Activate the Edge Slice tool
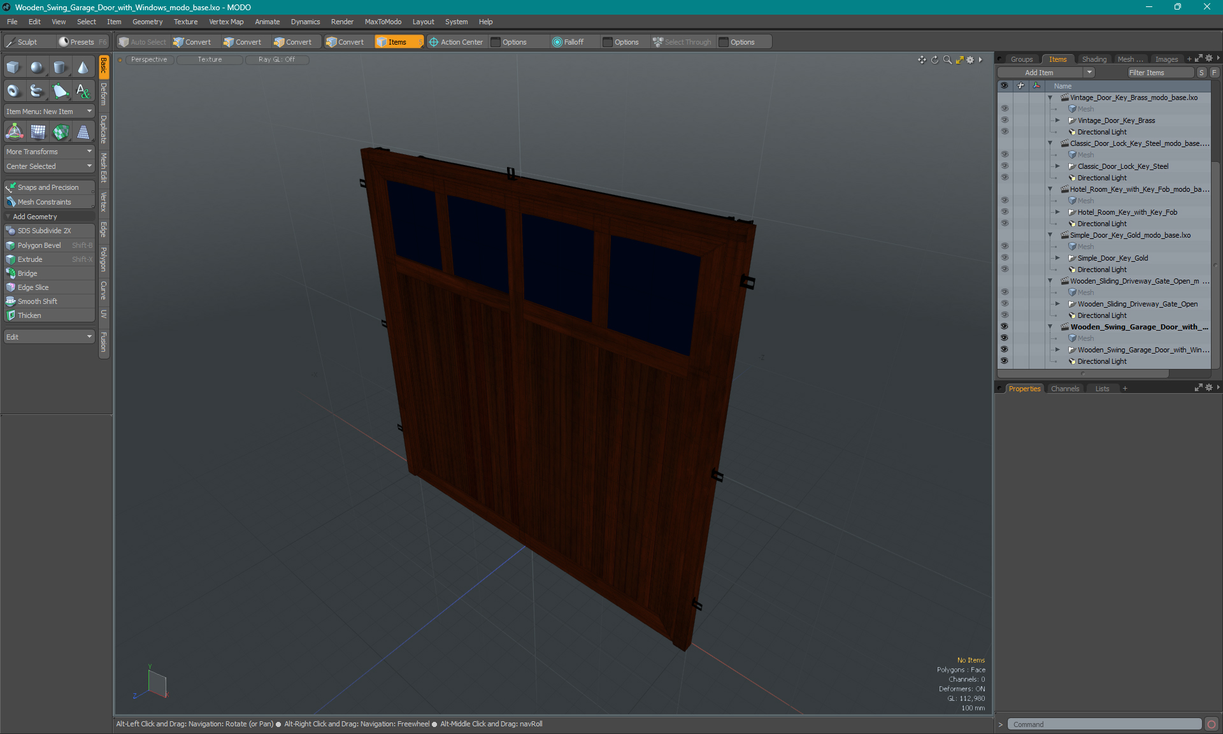Image resolution: width=1223 pixels, height=734 pixels. pos(49,287)
